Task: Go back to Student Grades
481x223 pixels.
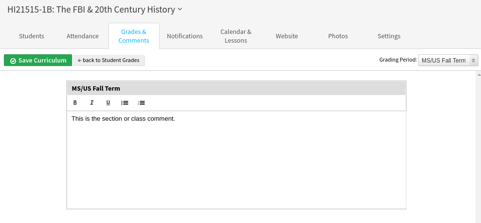Action: point(109,60)
